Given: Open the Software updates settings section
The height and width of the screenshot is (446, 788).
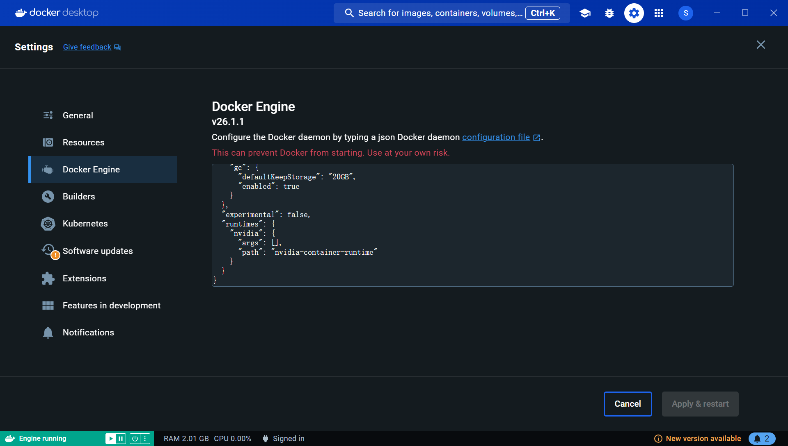Looking at the screenshot, I should coord(103,251).
